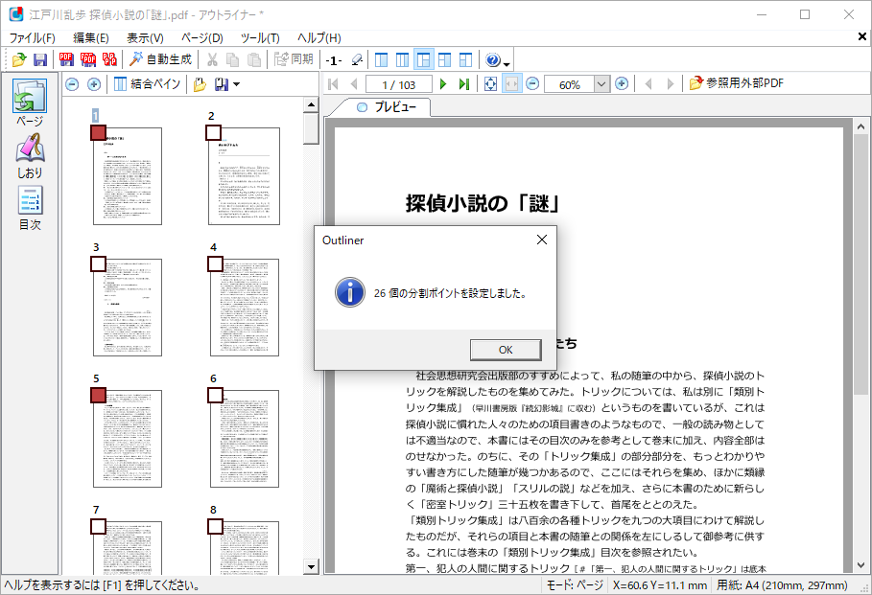
Task: Go to the next preview page
Action: click(443, 84)
